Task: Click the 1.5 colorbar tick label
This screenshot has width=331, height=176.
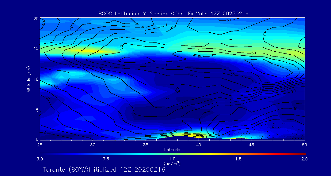Action: [x=238, y=159]
